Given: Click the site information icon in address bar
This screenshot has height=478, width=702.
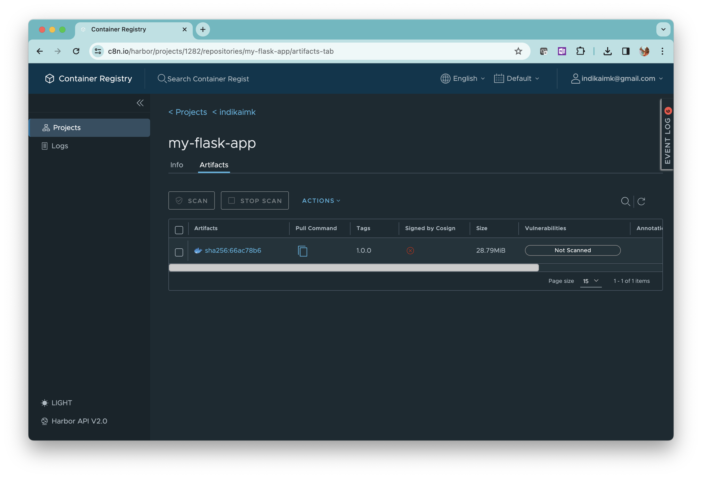Looking at the screenshot, I should pos(98,51).
